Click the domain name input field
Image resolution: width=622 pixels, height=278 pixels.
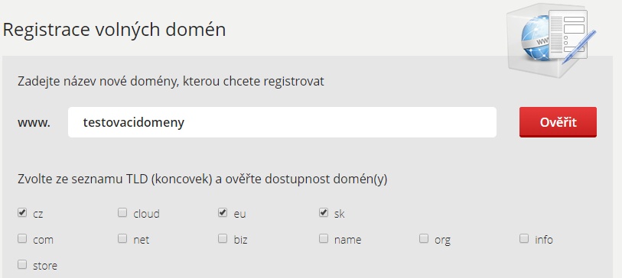282,122
